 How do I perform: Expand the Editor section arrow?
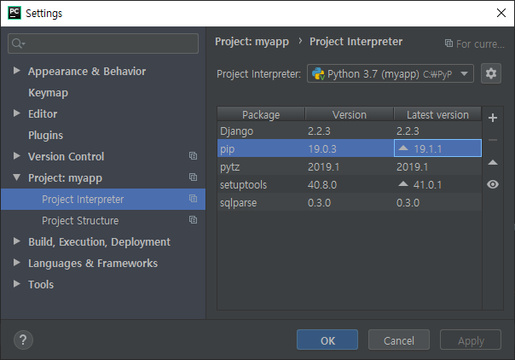[x=17, y=113]
